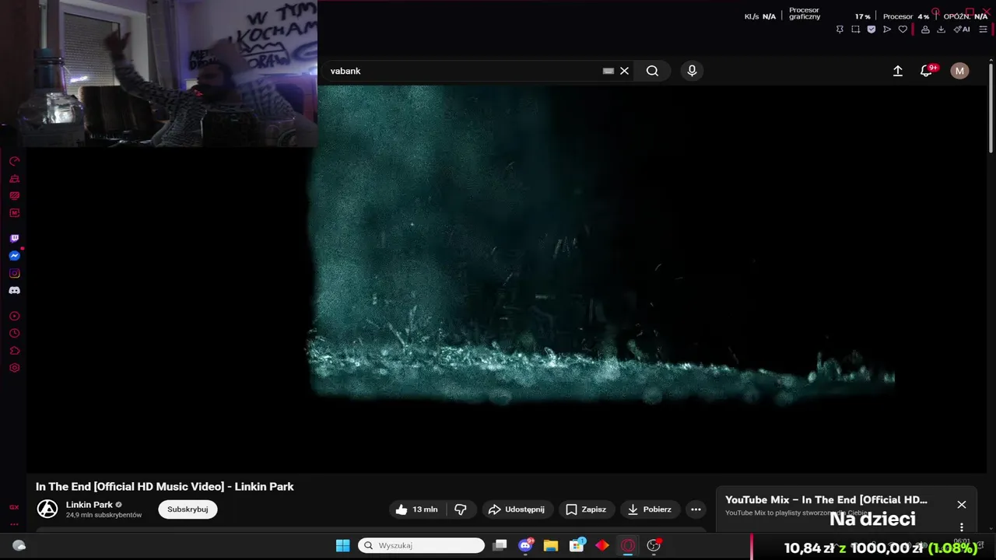Open Opera GX from the taskbar

click(x=628, y=545)
